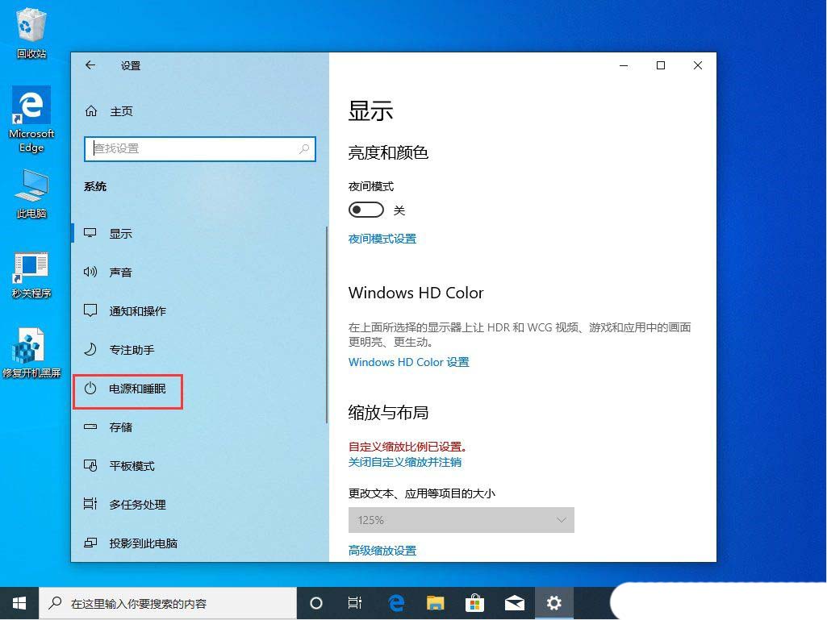Select the 修复开机黑屏 desktop icon

point(31,353)
